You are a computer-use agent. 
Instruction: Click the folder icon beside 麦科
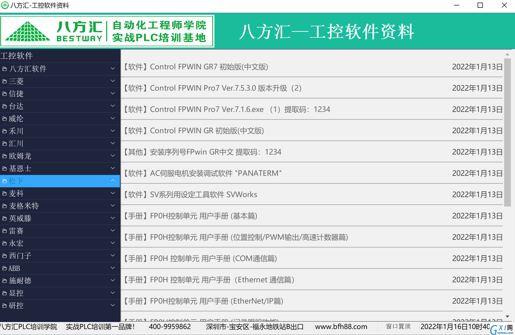point(4,193)
